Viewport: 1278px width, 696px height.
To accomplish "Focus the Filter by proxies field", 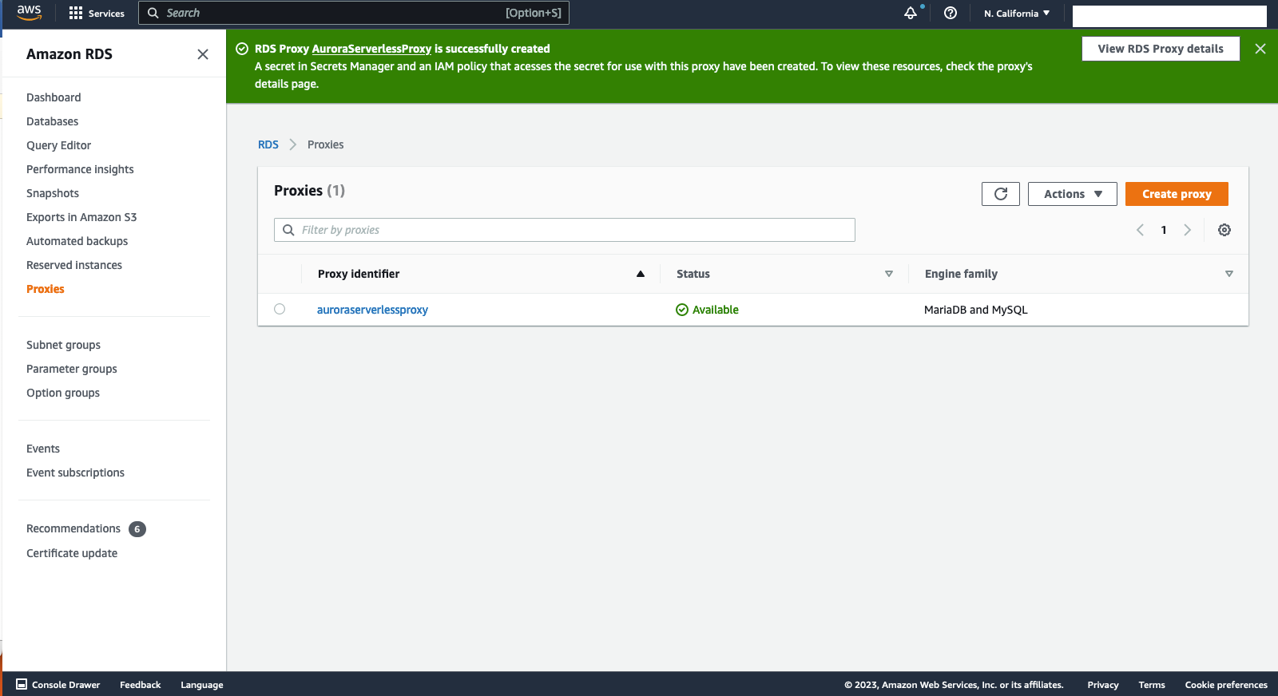I will 565,230.
